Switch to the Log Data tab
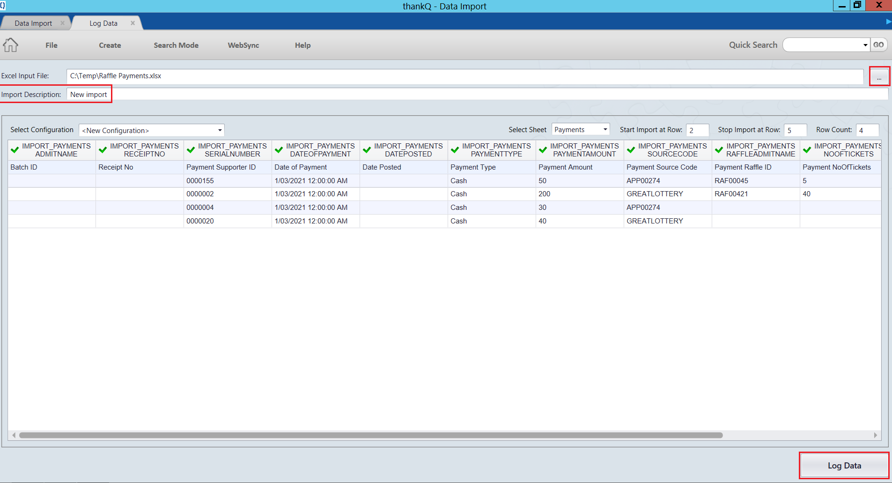The width and height of the screenshot is (892, 483). pos(103,23)
